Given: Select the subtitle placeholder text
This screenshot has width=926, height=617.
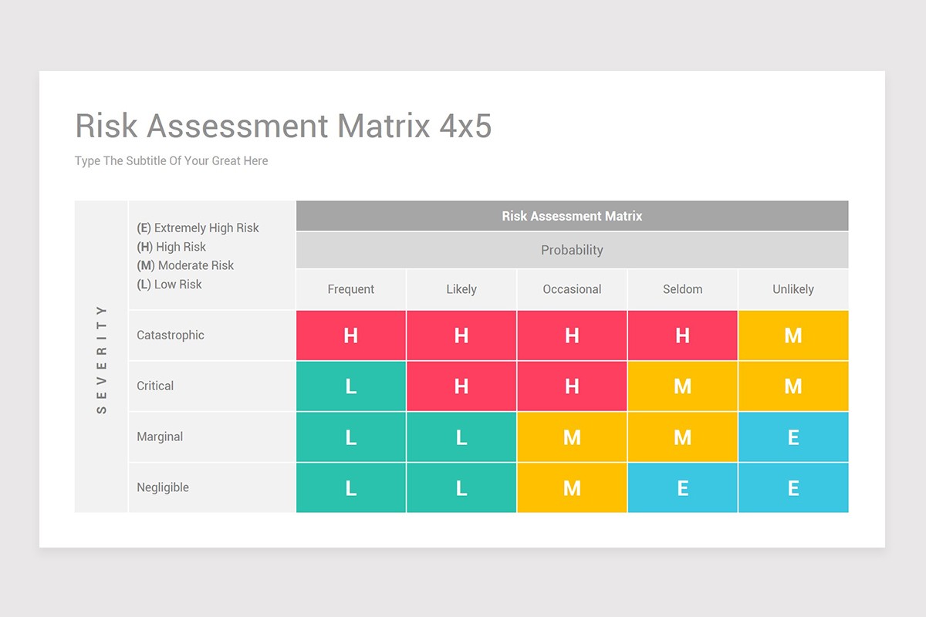Looking at the screenshot, I should pos(171,160).
